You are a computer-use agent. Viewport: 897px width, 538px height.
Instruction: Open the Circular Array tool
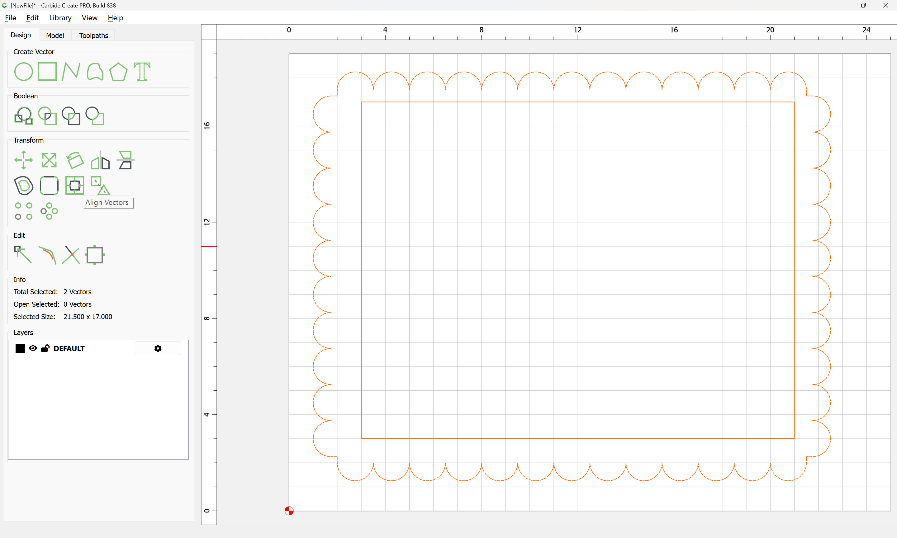(x=49, y=211)
